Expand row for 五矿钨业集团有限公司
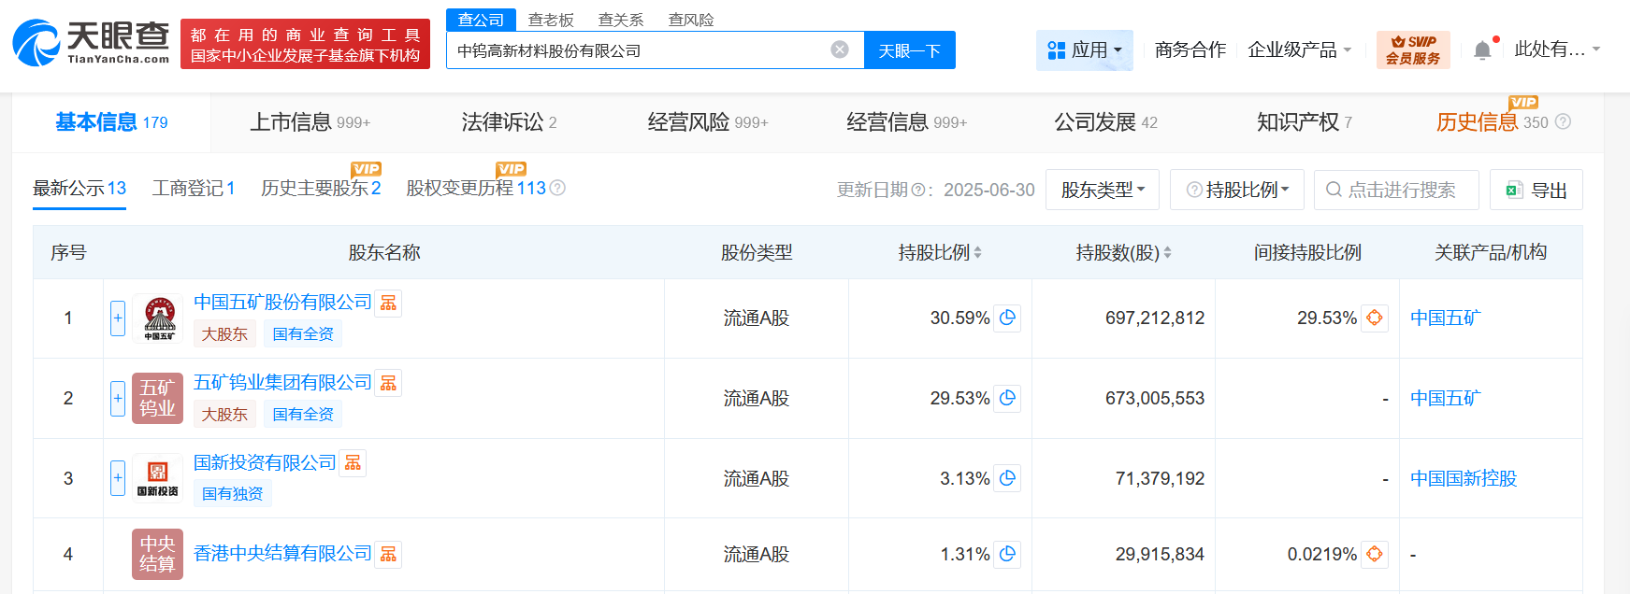The image size is (1630, 594). point(118,398)
